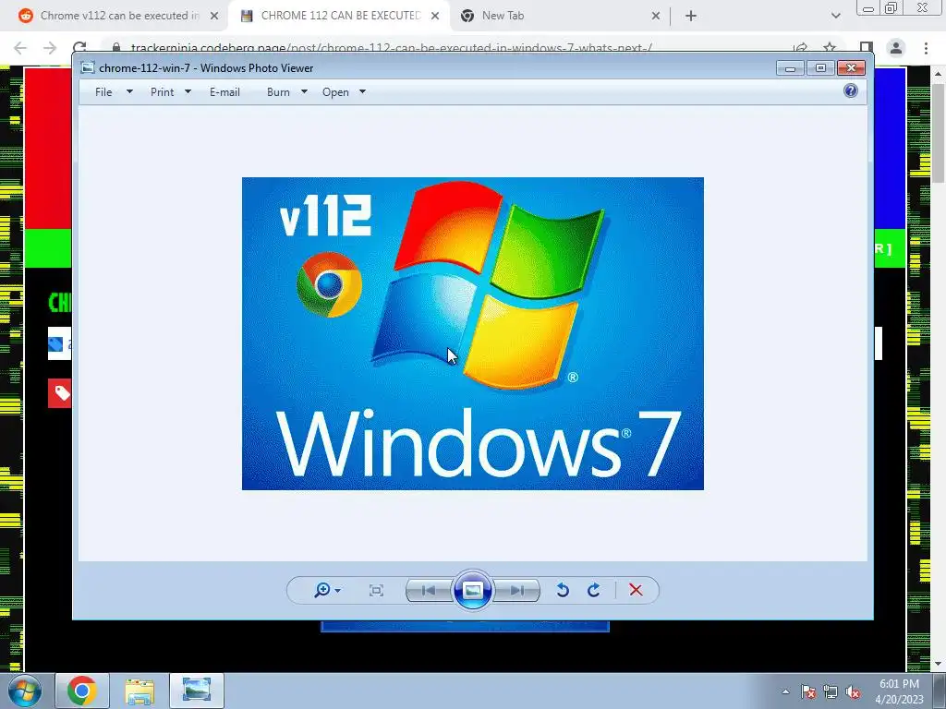The image size is (946, 709).
Task: Click the Chrome address bar URL
Action: (391, 48)
